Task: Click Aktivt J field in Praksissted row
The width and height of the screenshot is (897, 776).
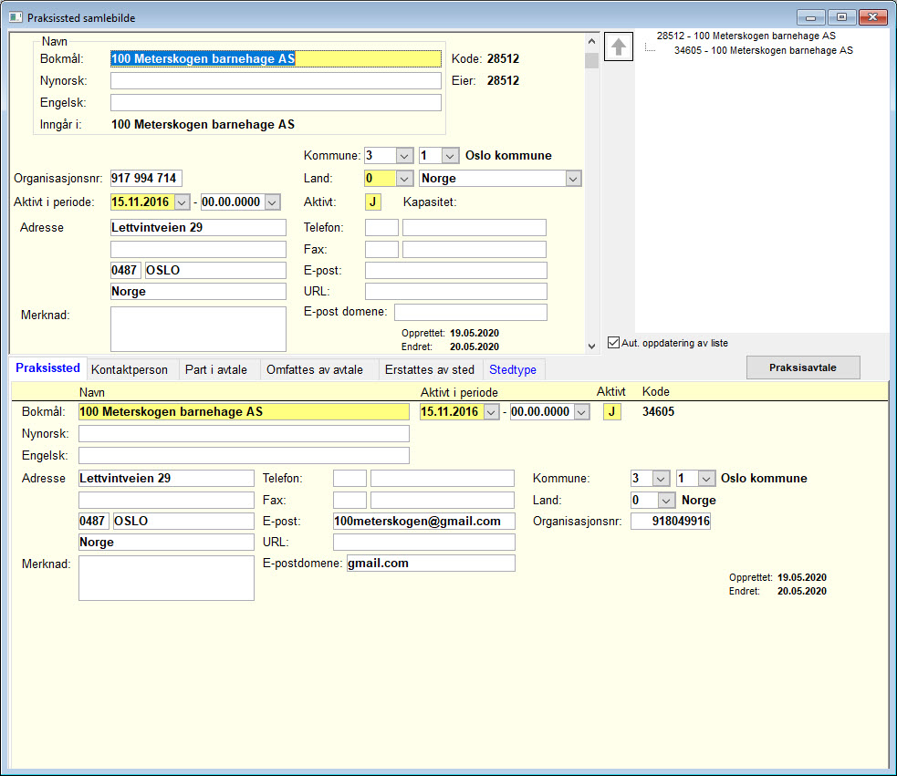Action: click(611, 412)
